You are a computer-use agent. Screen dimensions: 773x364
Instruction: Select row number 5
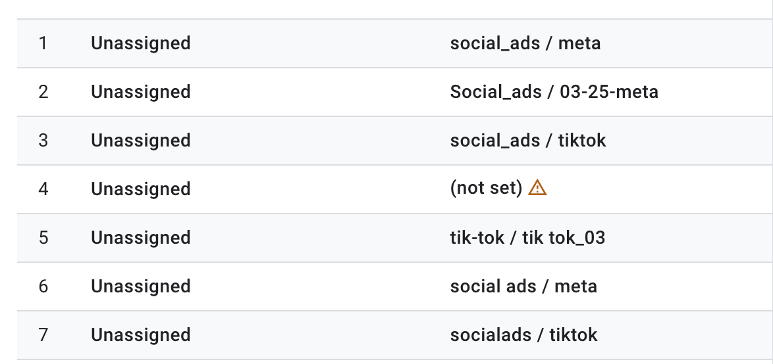coord(43,238)
